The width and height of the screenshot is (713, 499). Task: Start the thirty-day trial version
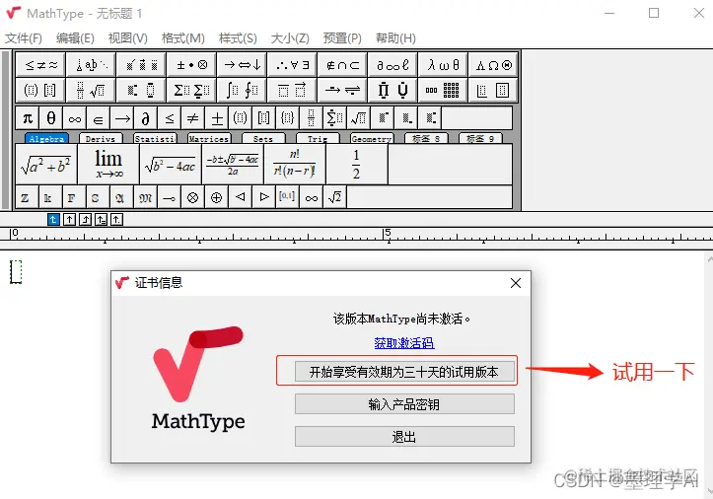pos(404,372)
